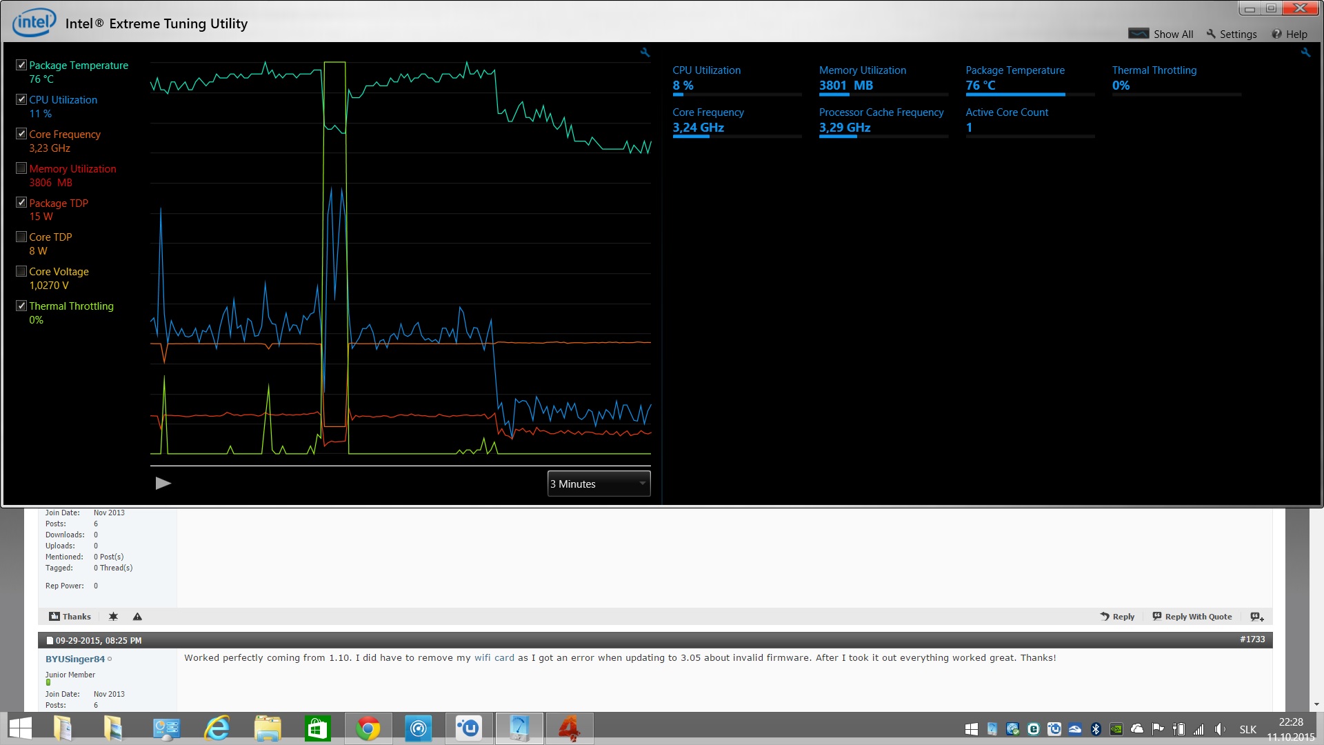Open the 3 Minutes time range dropdown
Viewport: 1324px width, 745px height.
[x=599, y=484]
